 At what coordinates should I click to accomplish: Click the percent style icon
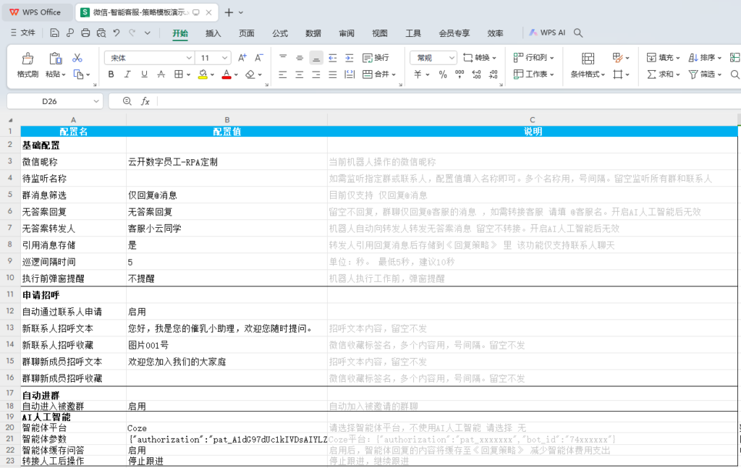point(443,75)
